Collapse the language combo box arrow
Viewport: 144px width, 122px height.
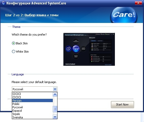55,89
